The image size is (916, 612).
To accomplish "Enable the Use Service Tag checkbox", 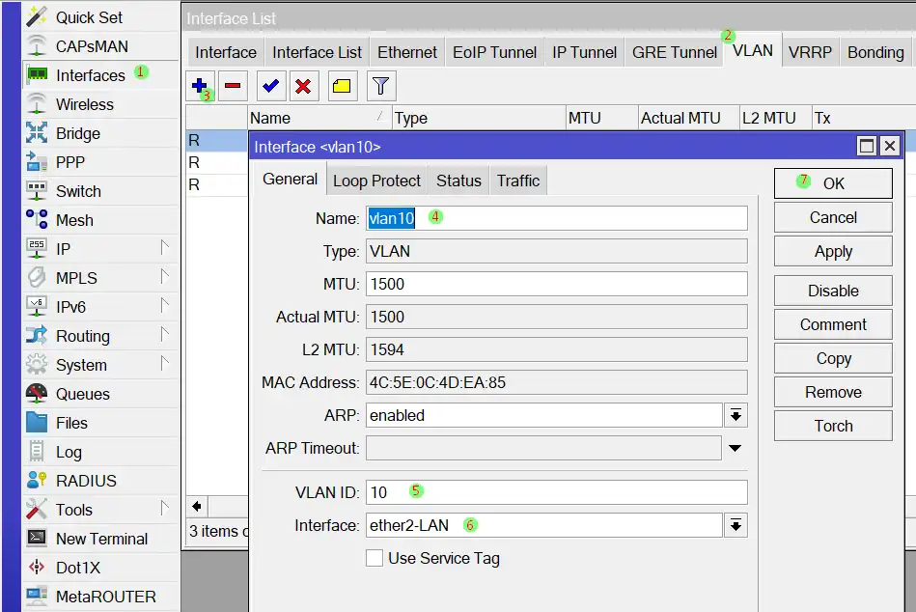I will (x=375, y=558).
